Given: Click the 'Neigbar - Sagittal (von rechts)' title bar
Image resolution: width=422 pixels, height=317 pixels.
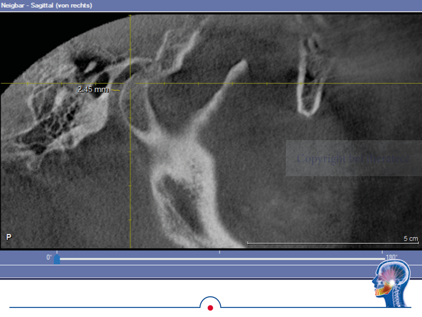Looking at the screenshot, I should pyautogui.click(x=46, y=5).
